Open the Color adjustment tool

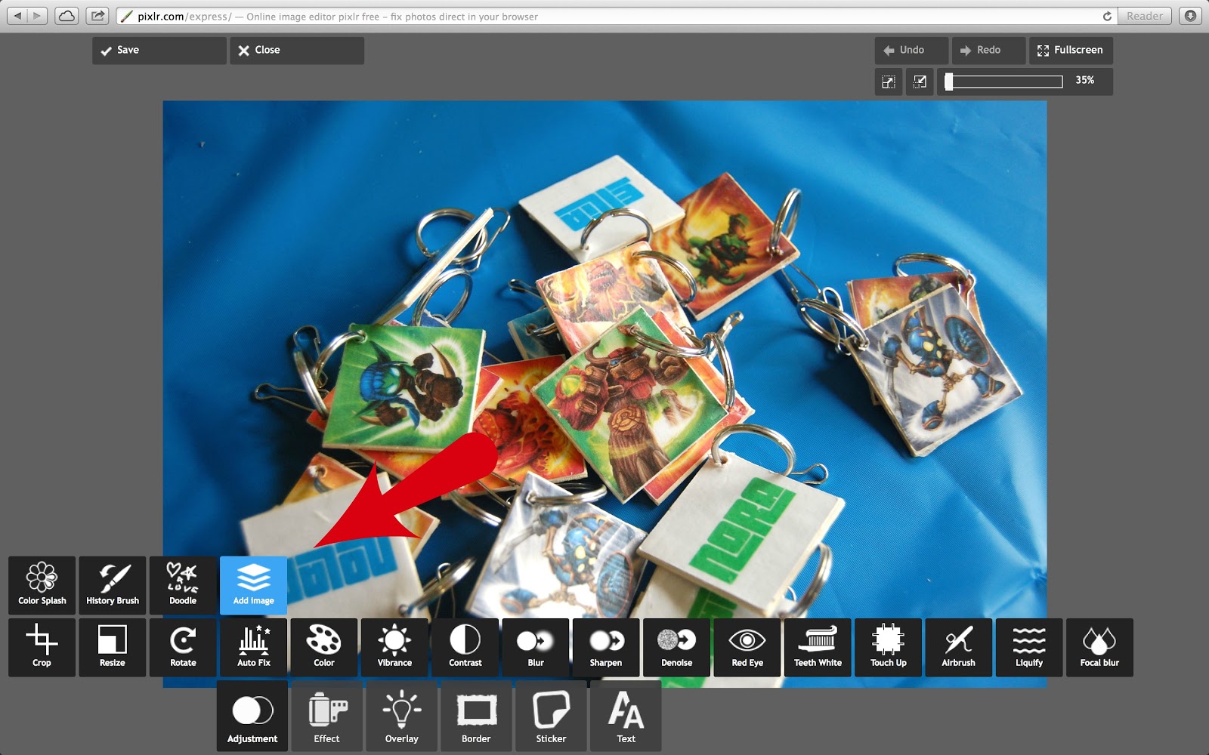coord(324,647)
